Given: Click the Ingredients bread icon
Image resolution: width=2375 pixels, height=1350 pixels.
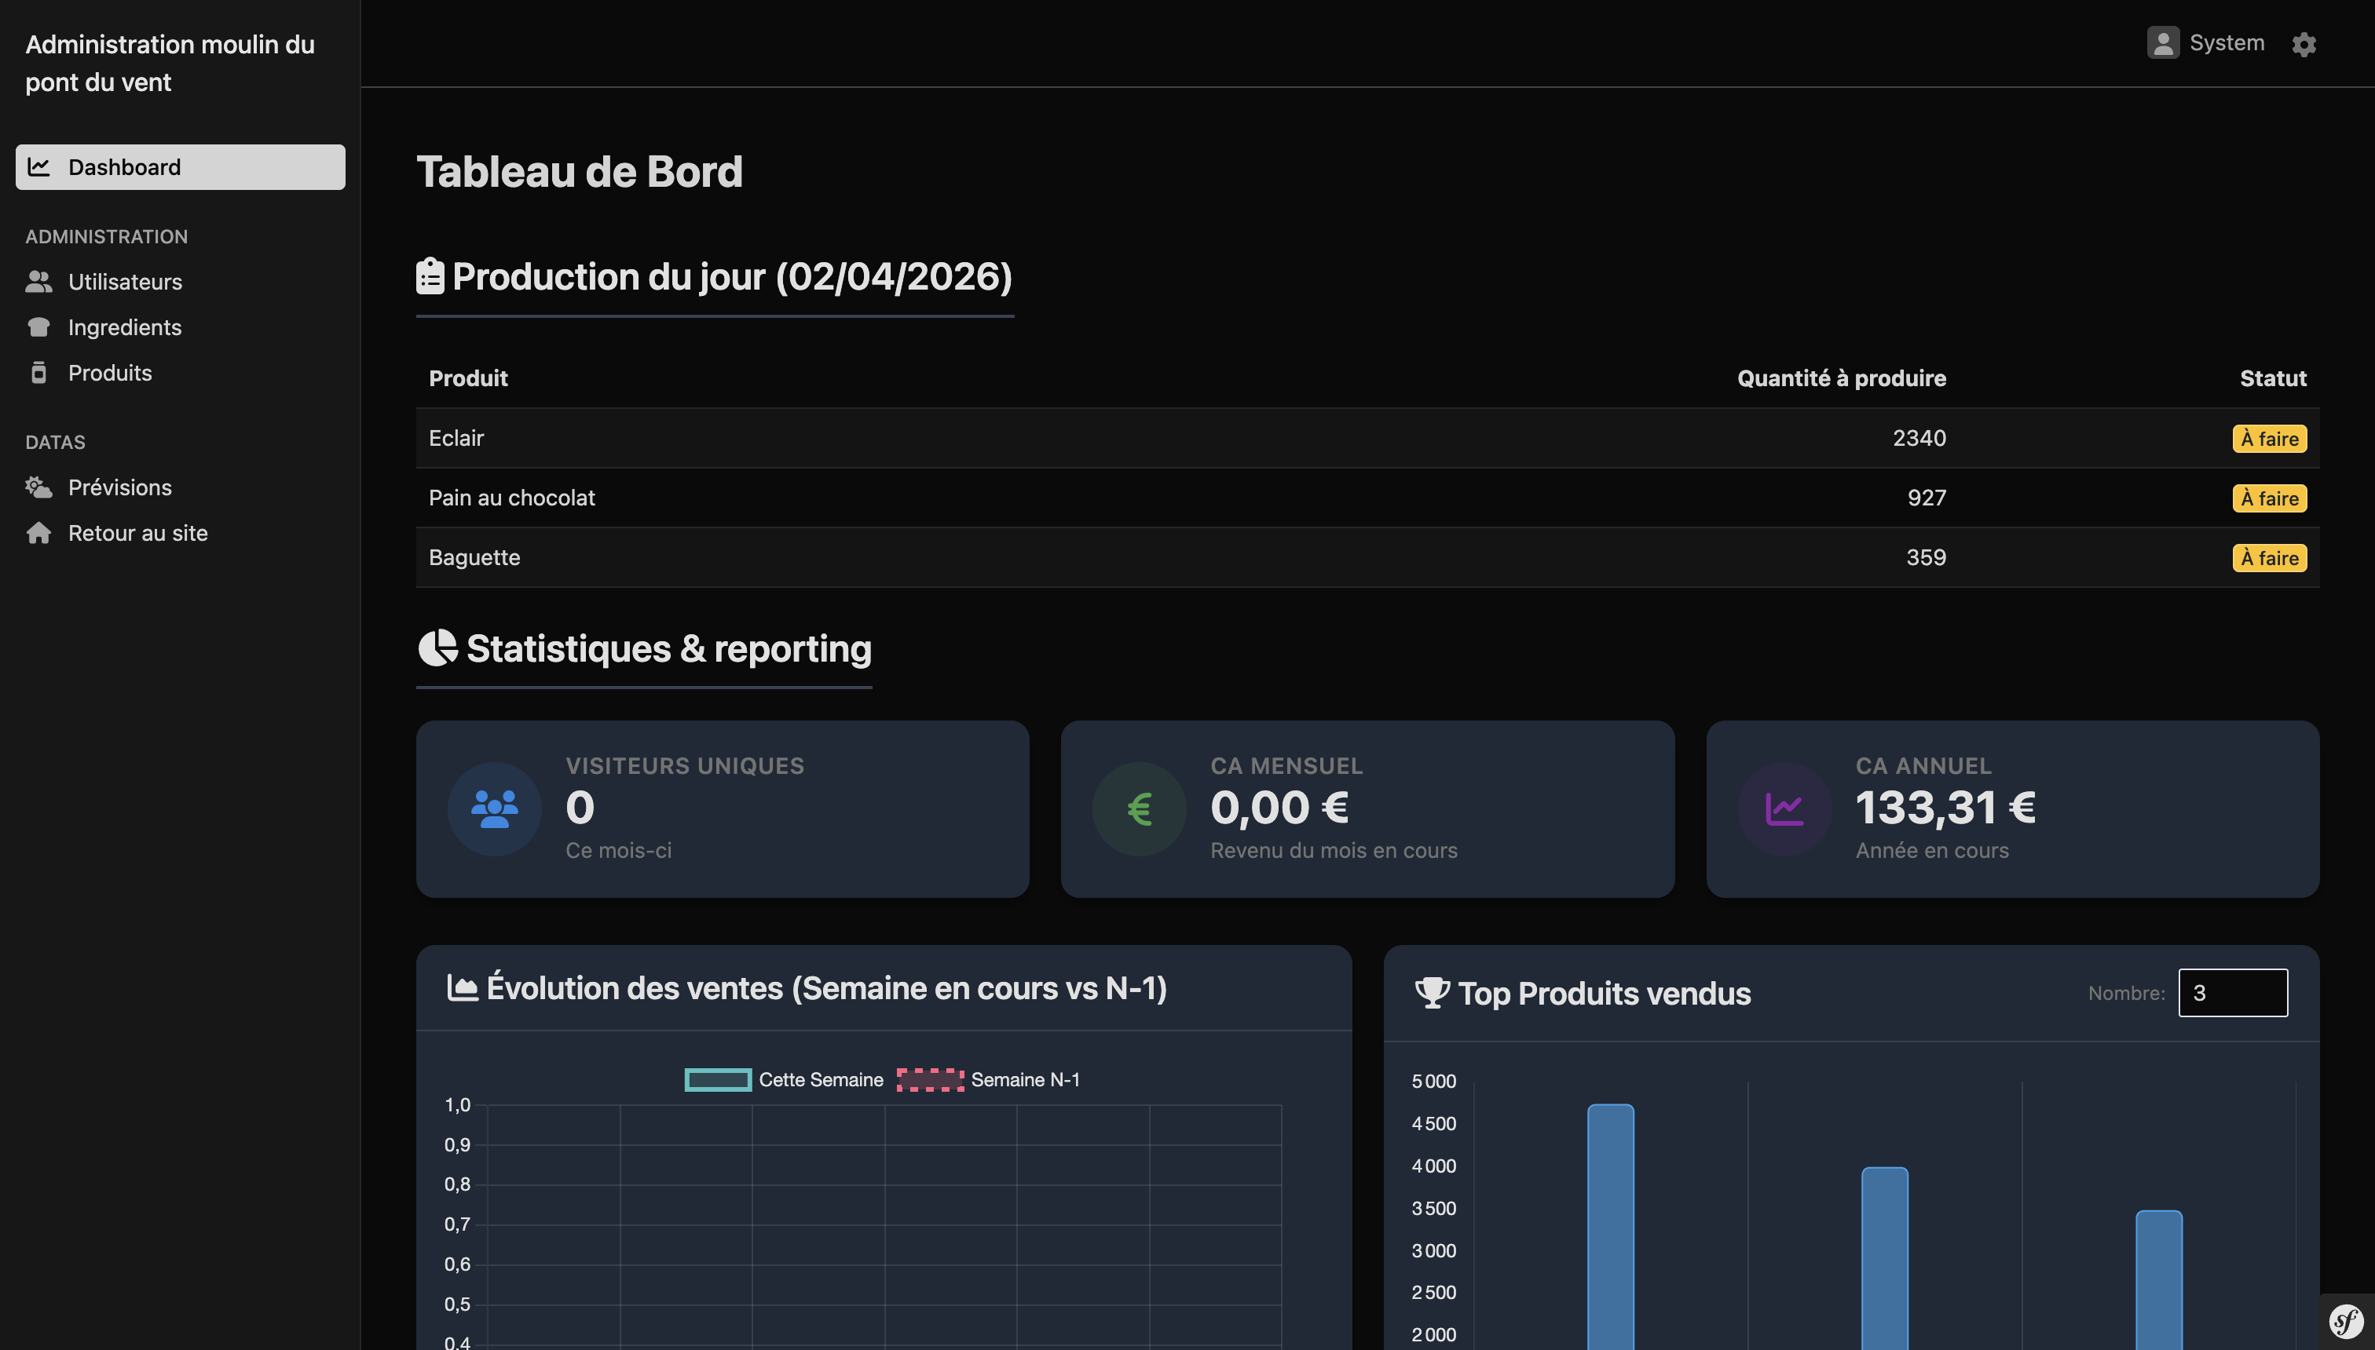Looking at the screenshot, I should pyautogui.click(x=38, y=327).
